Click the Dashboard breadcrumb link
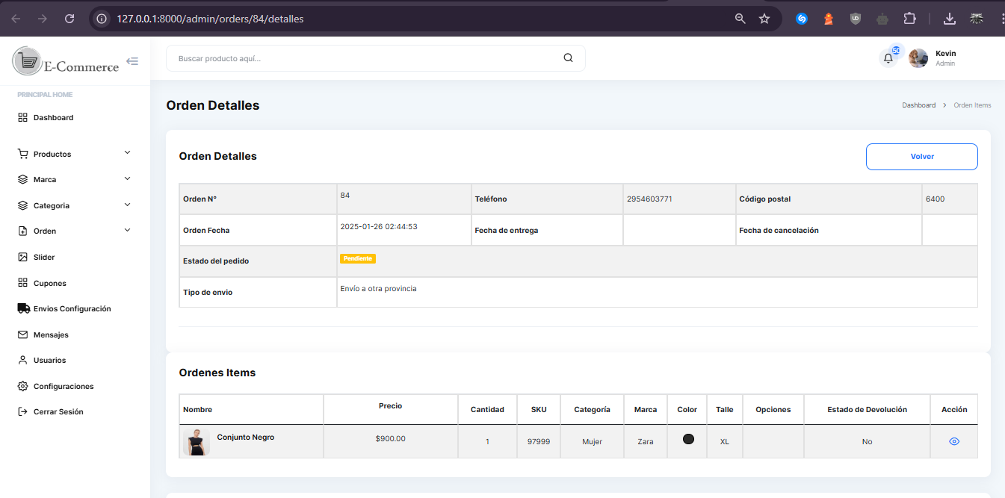The height and width of the screenshot is (498, 1005). tap(918, 105)
